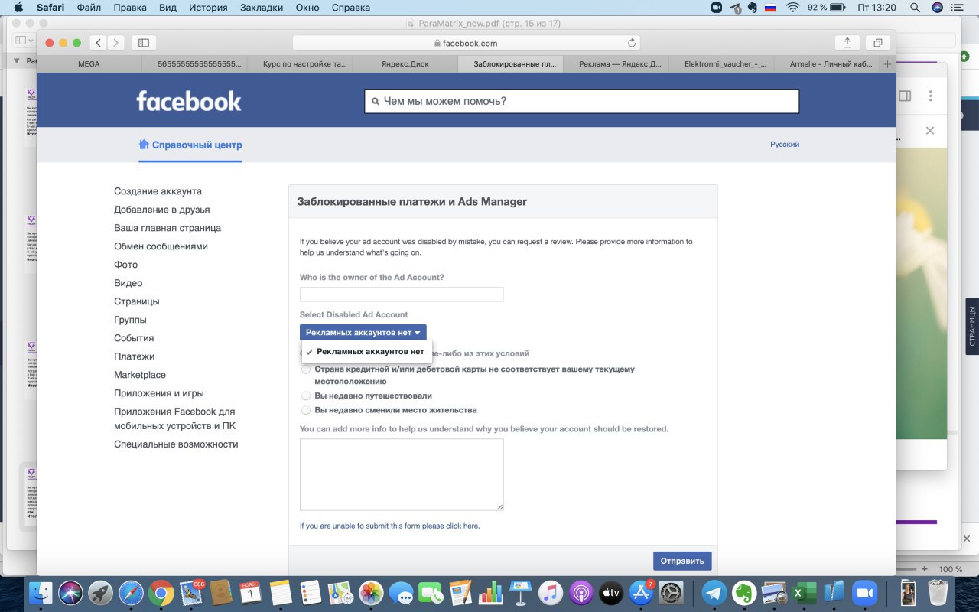Click the Evernote menu bar icon
The height and width of the screenshot is (612, 979).
(x=752, y=8)
